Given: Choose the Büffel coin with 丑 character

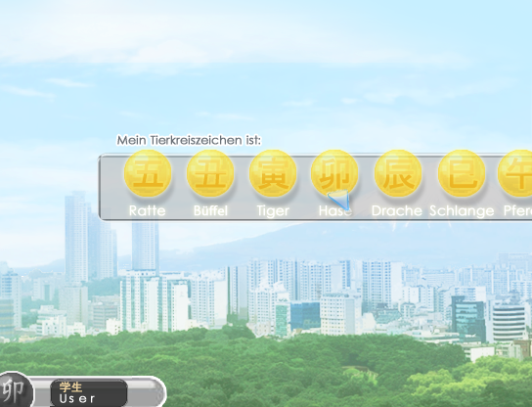Looking at the screenshot, I should pos(210,173).
